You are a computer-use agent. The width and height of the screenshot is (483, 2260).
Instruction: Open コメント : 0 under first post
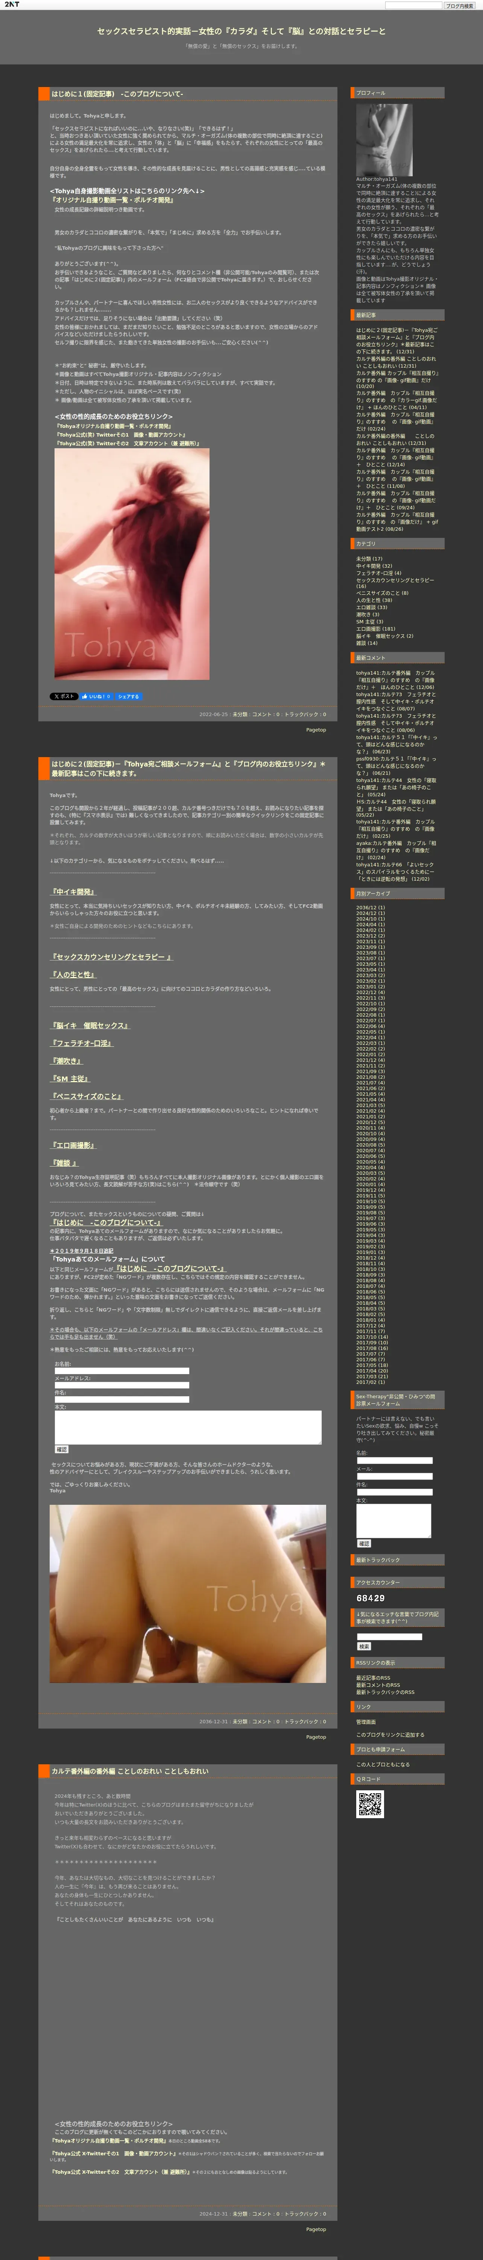(x=266, y=714)
